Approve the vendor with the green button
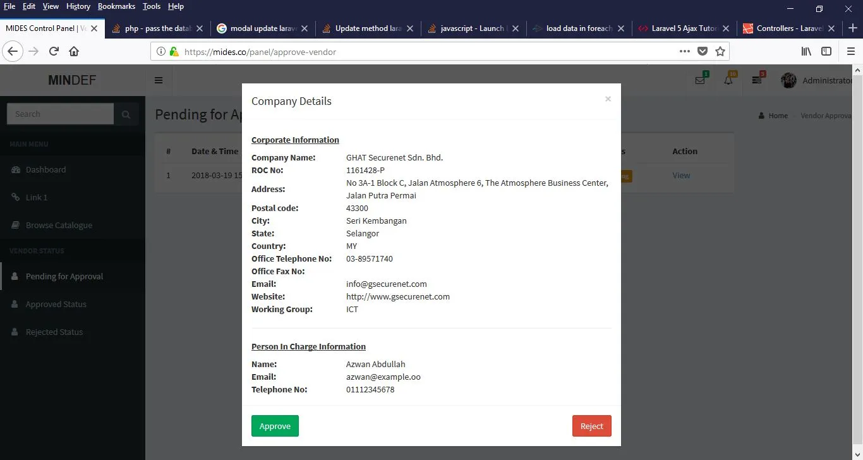Screen dimensions: 863x460 coord(275,426)
